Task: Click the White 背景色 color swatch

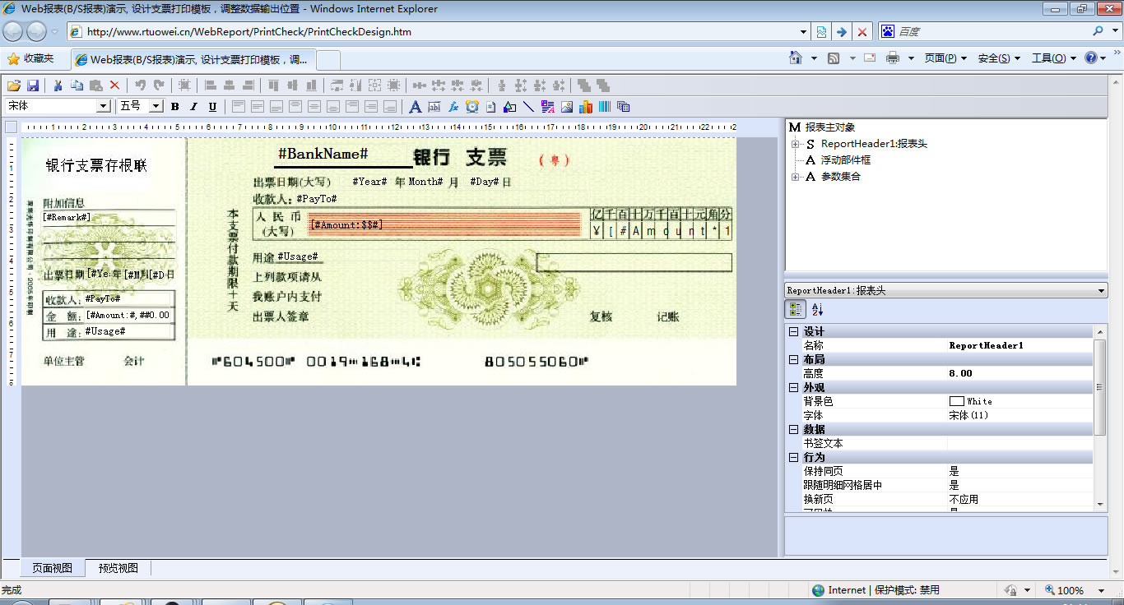Action: pos(956,401)
